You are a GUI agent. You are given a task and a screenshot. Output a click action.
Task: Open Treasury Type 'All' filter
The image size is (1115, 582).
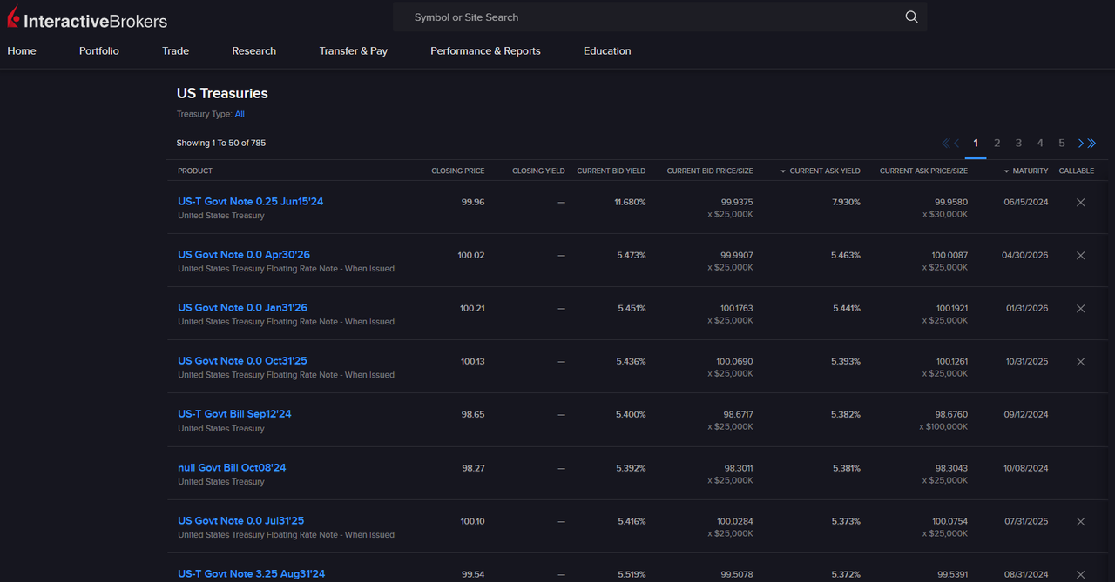(x=240, y=114)
